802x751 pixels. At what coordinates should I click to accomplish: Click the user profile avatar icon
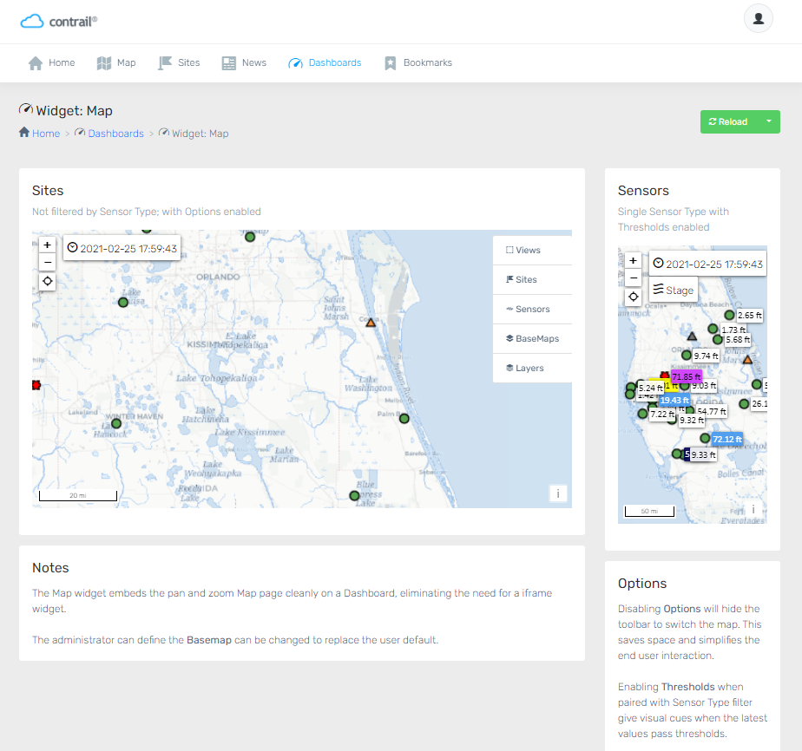tap(758, 19)
